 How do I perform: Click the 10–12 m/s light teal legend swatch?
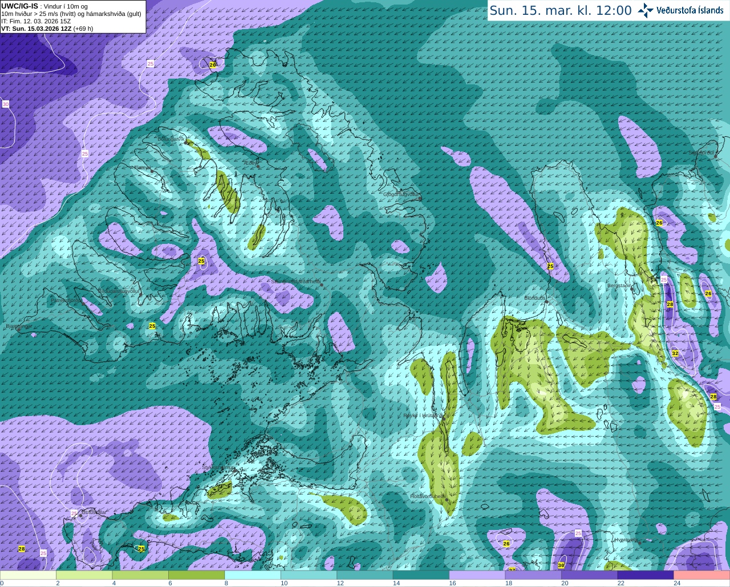[x=309, y=575]
